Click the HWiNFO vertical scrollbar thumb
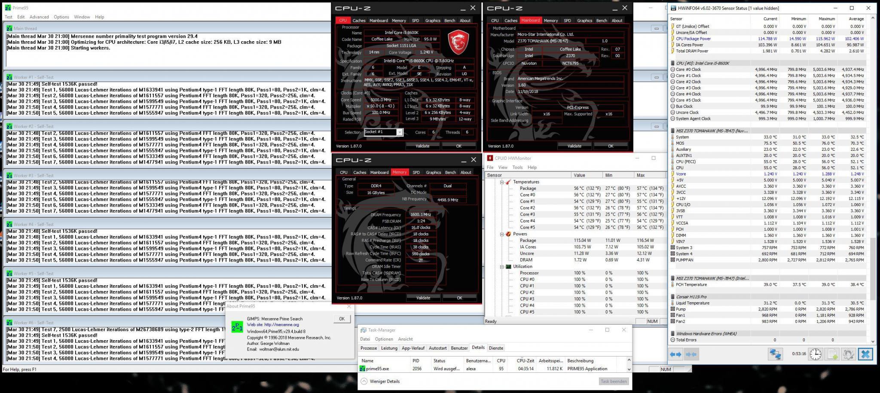The width and height of the screenshot is (880, 393). click(873, 269)
